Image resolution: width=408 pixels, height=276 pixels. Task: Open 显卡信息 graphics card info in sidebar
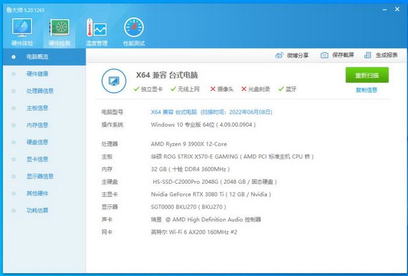pyautogui.click(x=37, y=159)
